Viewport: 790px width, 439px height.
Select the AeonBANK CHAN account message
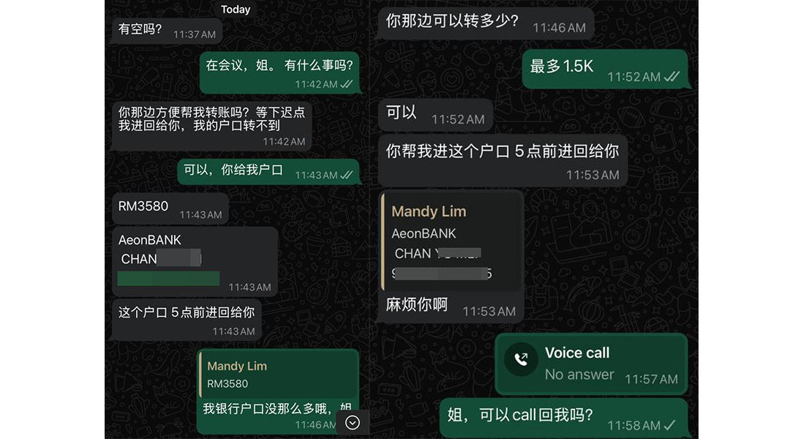point(195,262)
